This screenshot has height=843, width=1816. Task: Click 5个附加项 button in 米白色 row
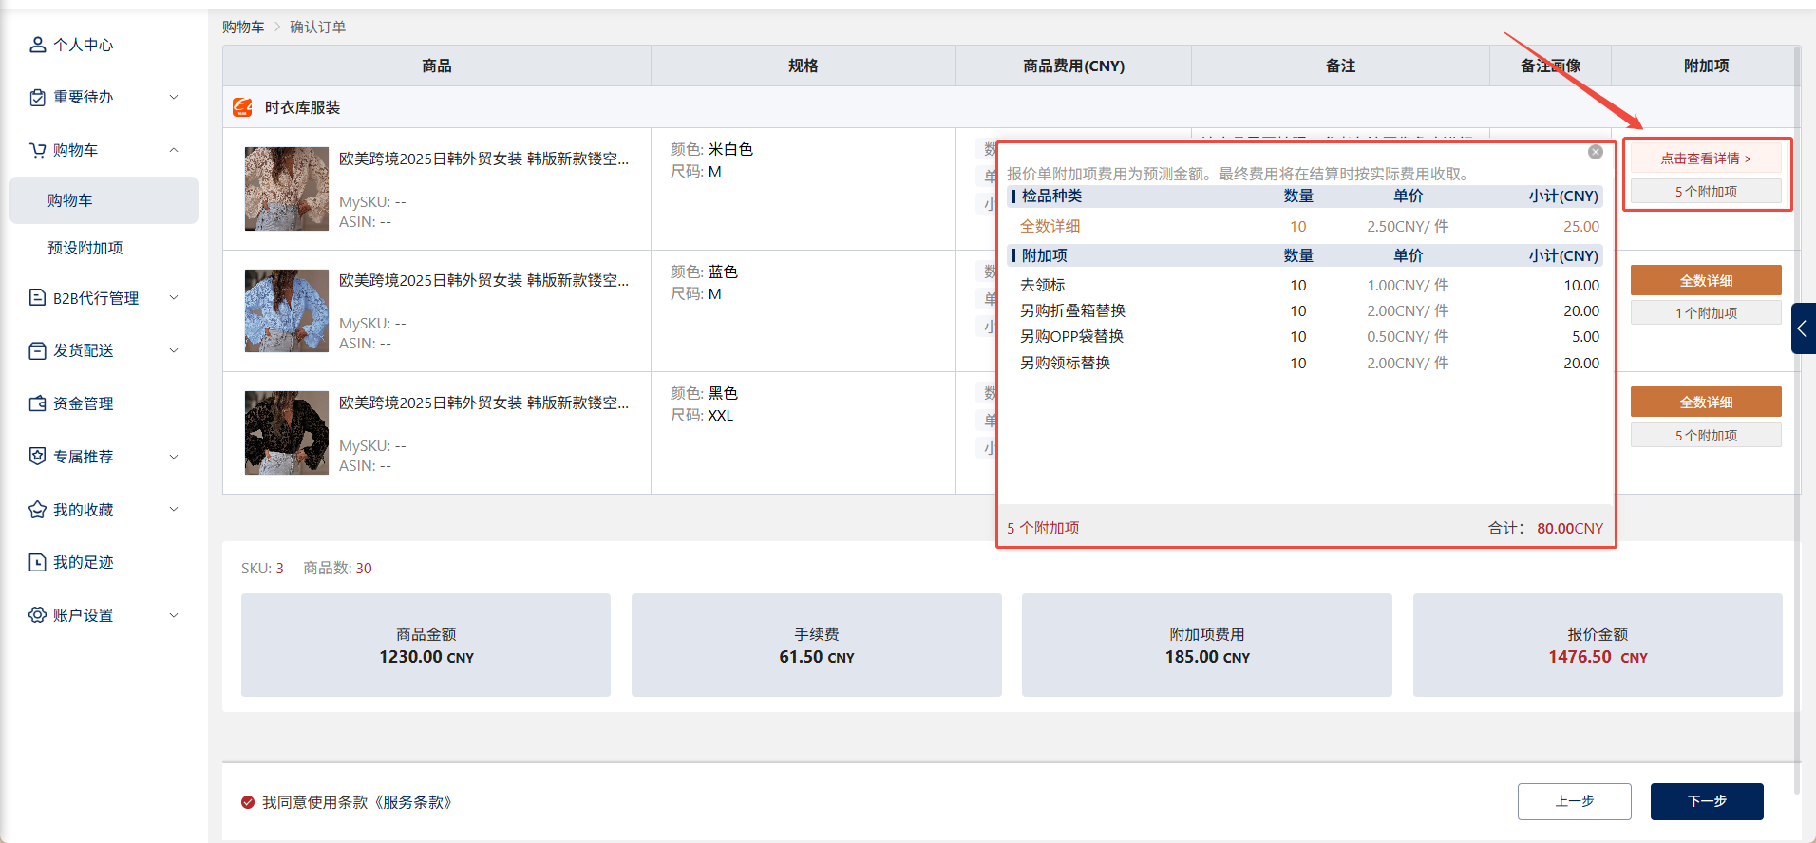(1706, 192)
